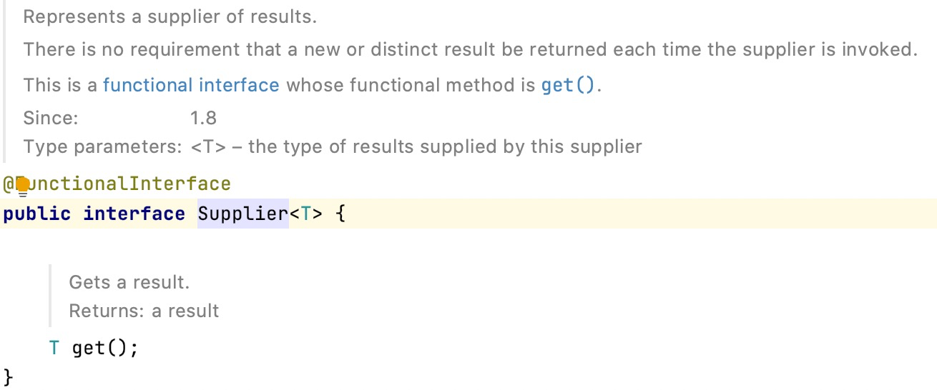
Task: Follow the get() link in the documentation
Action: (568, 86)
